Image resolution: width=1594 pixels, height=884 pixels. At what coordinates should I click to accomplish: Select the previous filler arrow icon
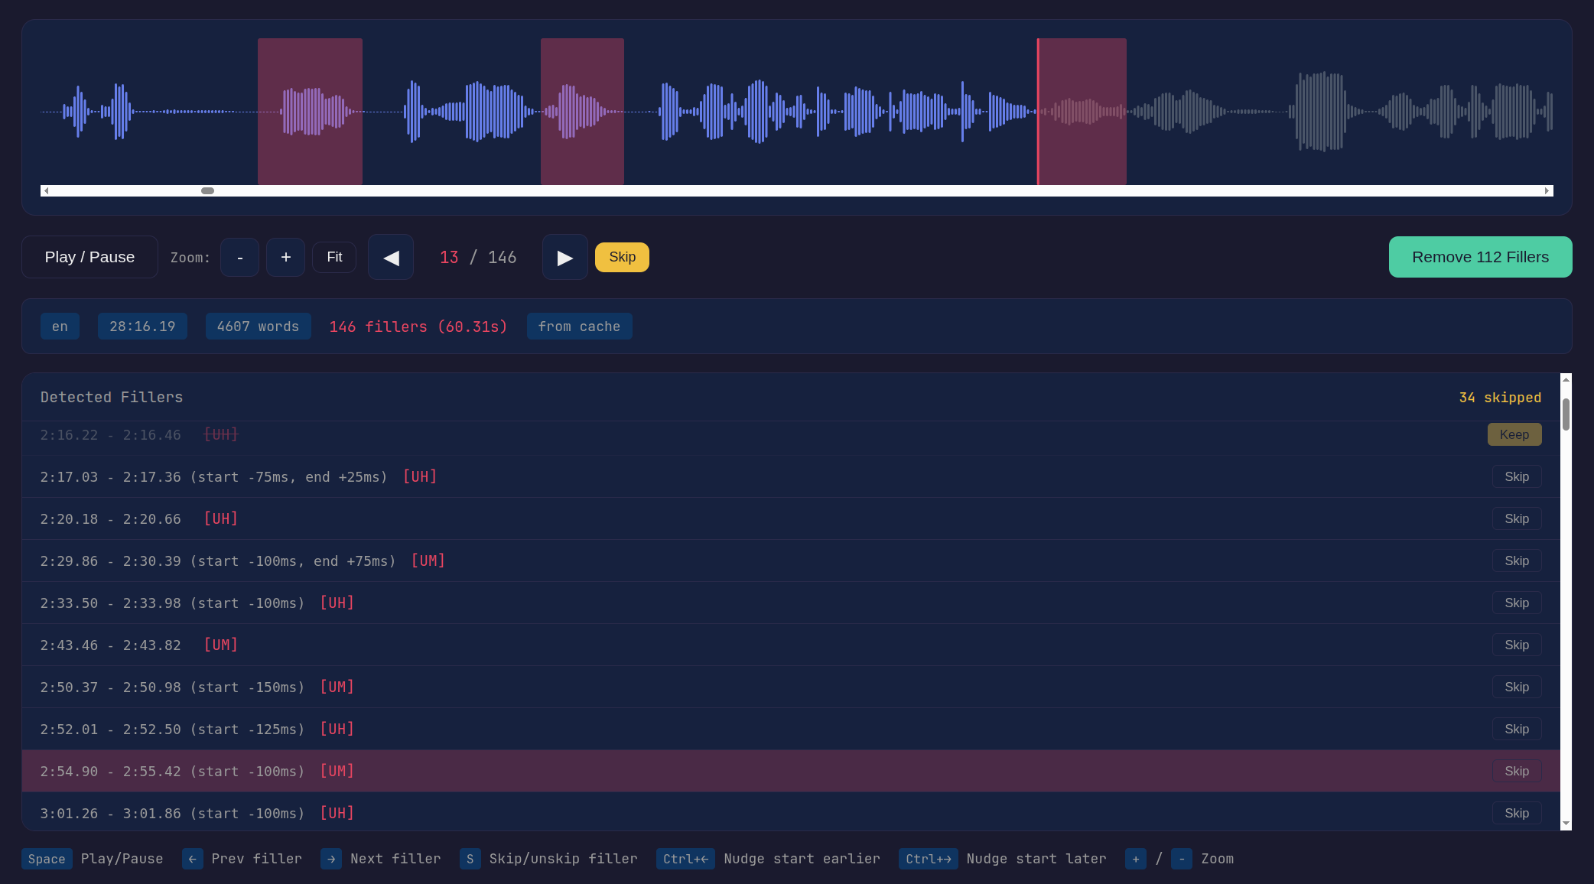point(391,257)
